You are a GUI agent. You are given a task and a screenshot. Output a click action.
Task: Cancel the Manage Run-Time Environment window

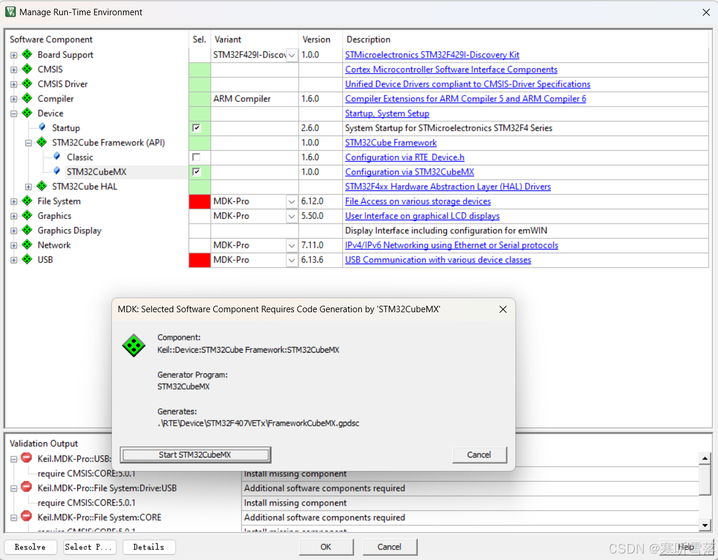click(x=389, y=547)
